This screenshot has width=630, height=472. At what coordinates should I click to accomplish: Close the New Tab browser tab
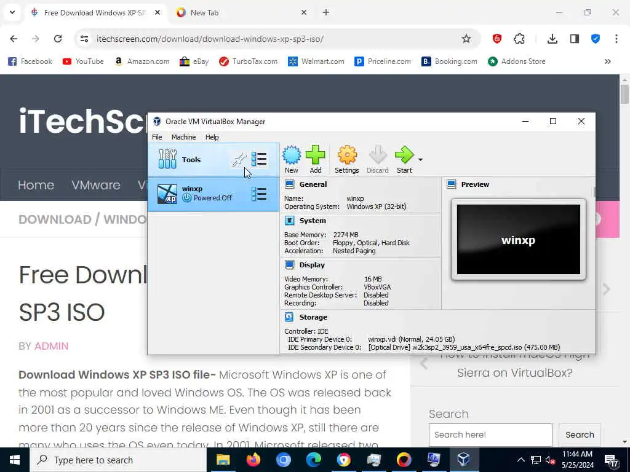pos(304,12)
